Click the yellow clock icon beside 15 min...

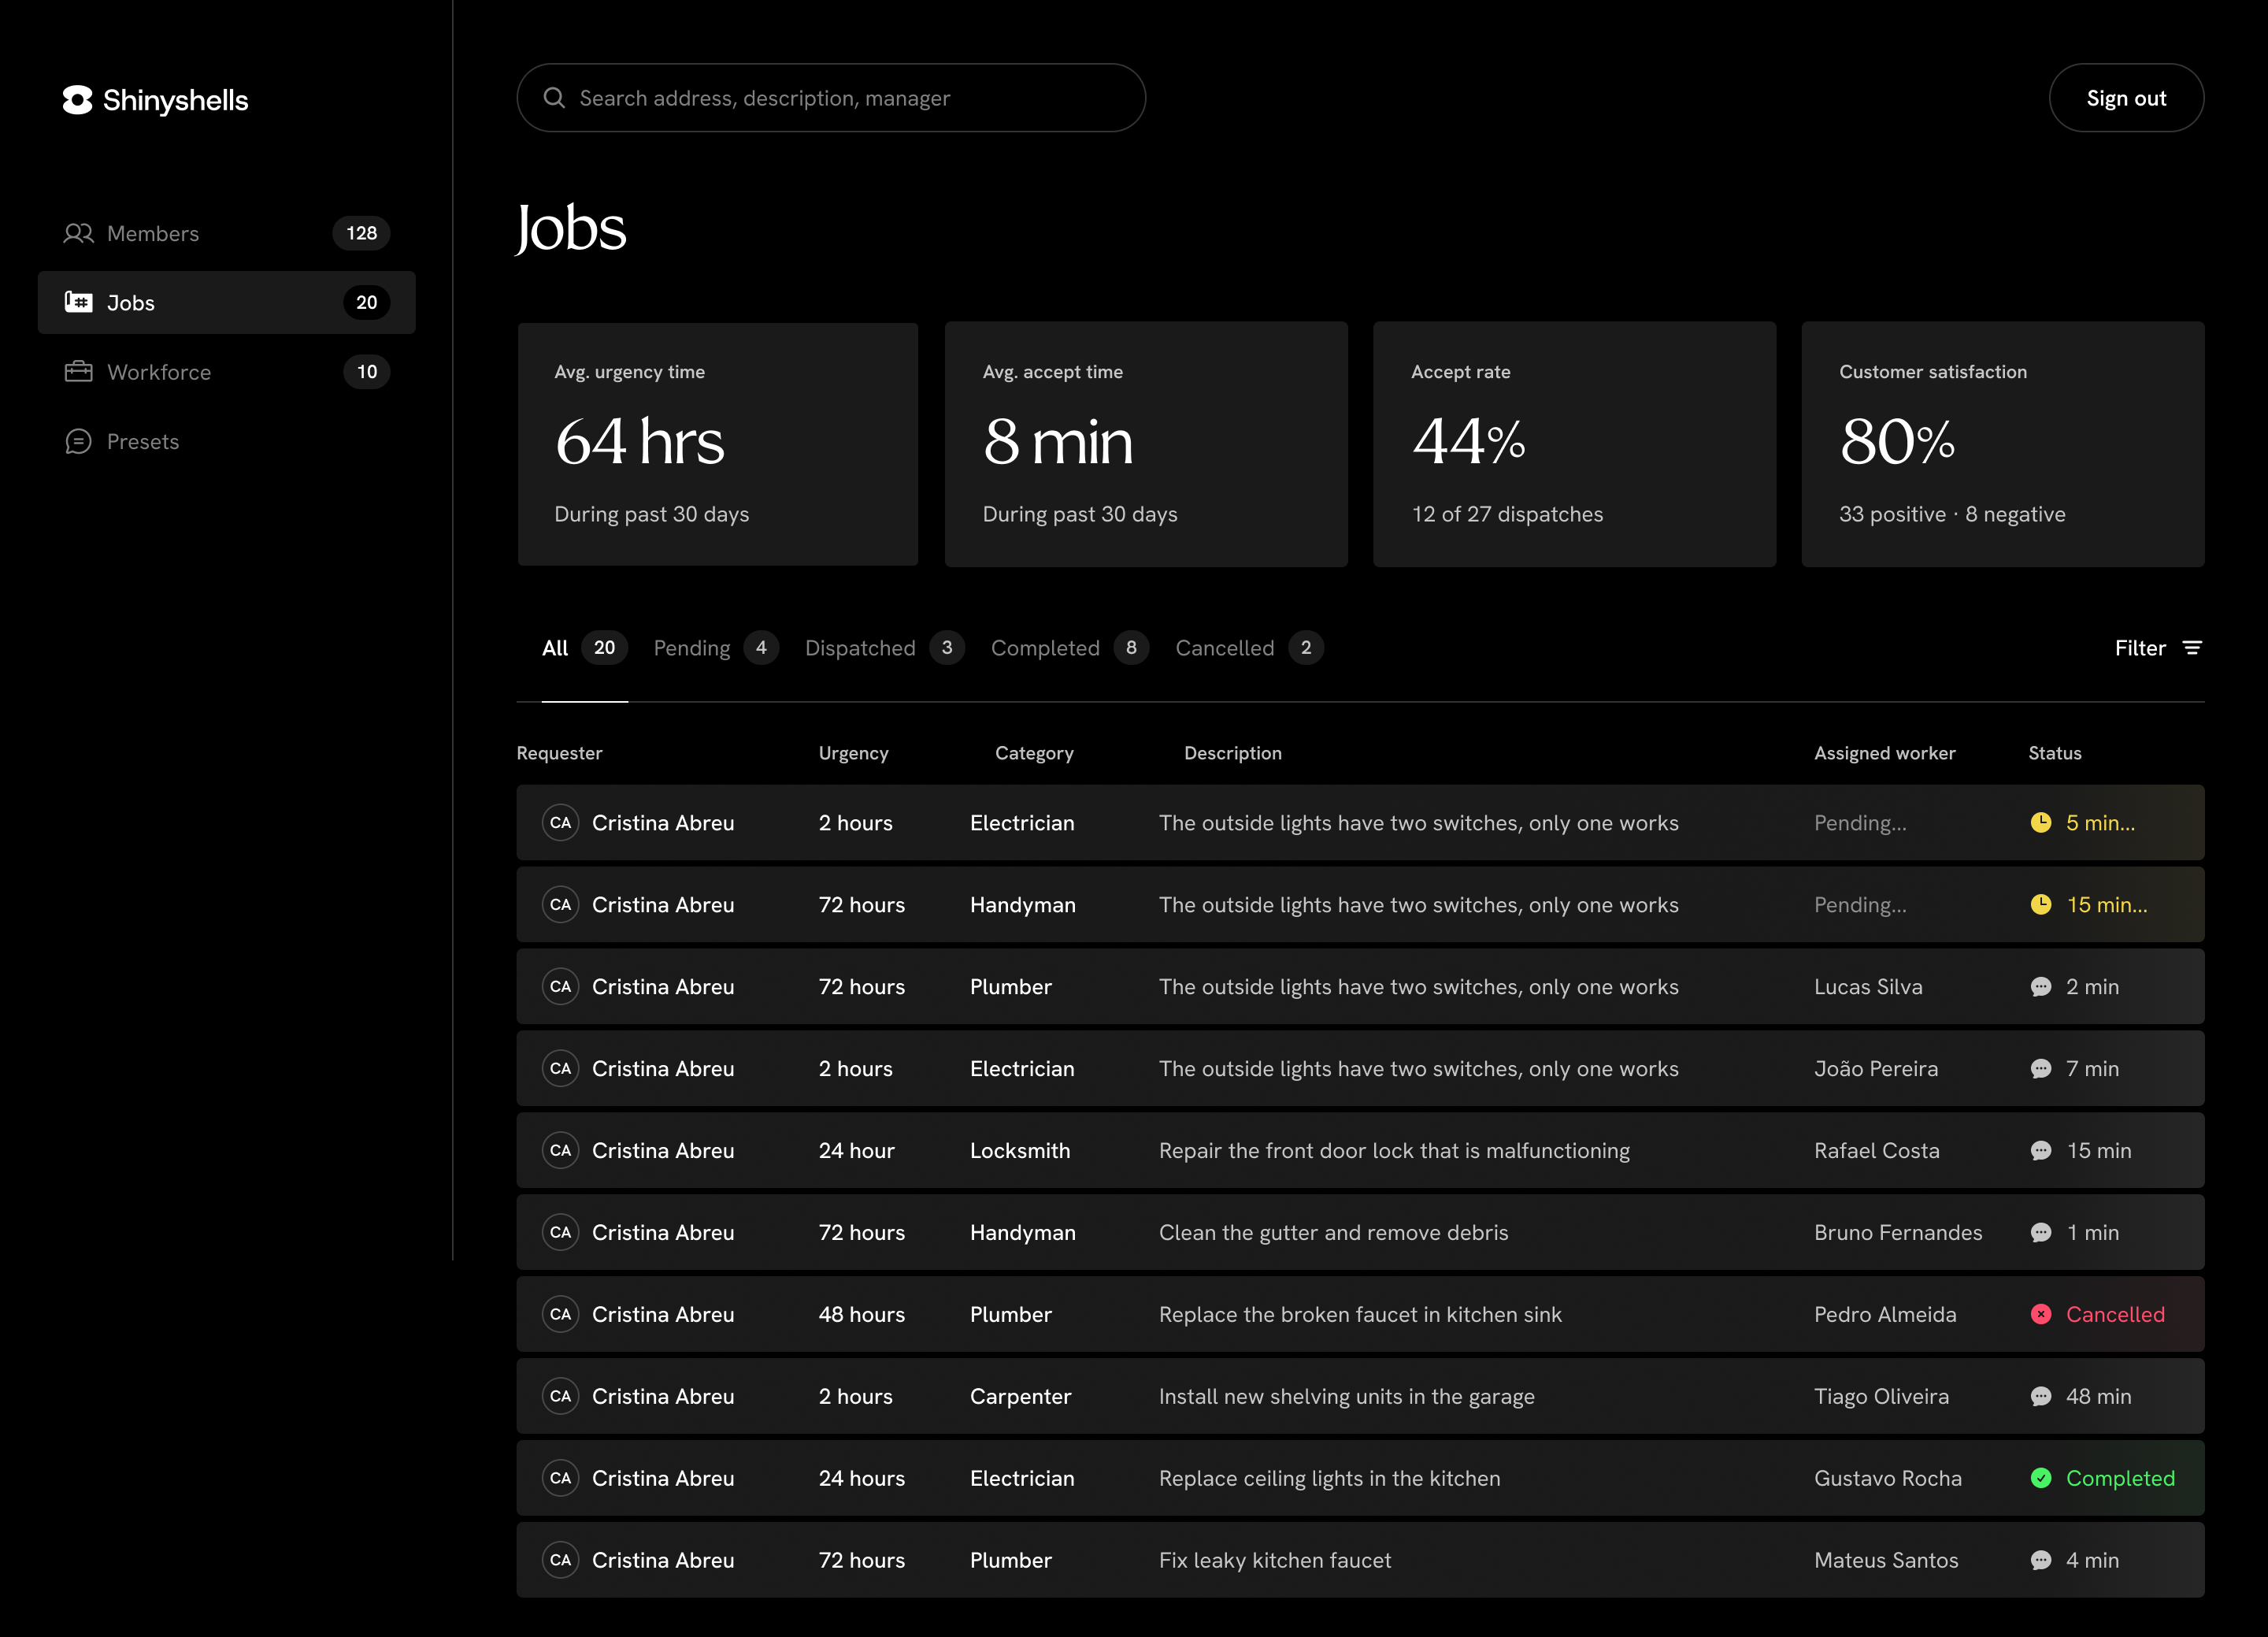coord(2041,904)
